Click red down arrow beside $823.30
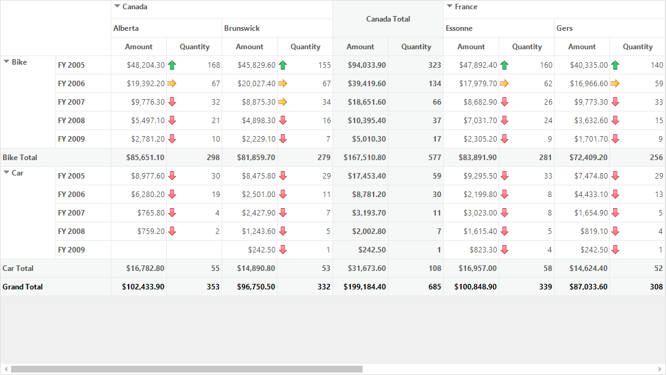666x375 pixels. [x=505, y=250]
